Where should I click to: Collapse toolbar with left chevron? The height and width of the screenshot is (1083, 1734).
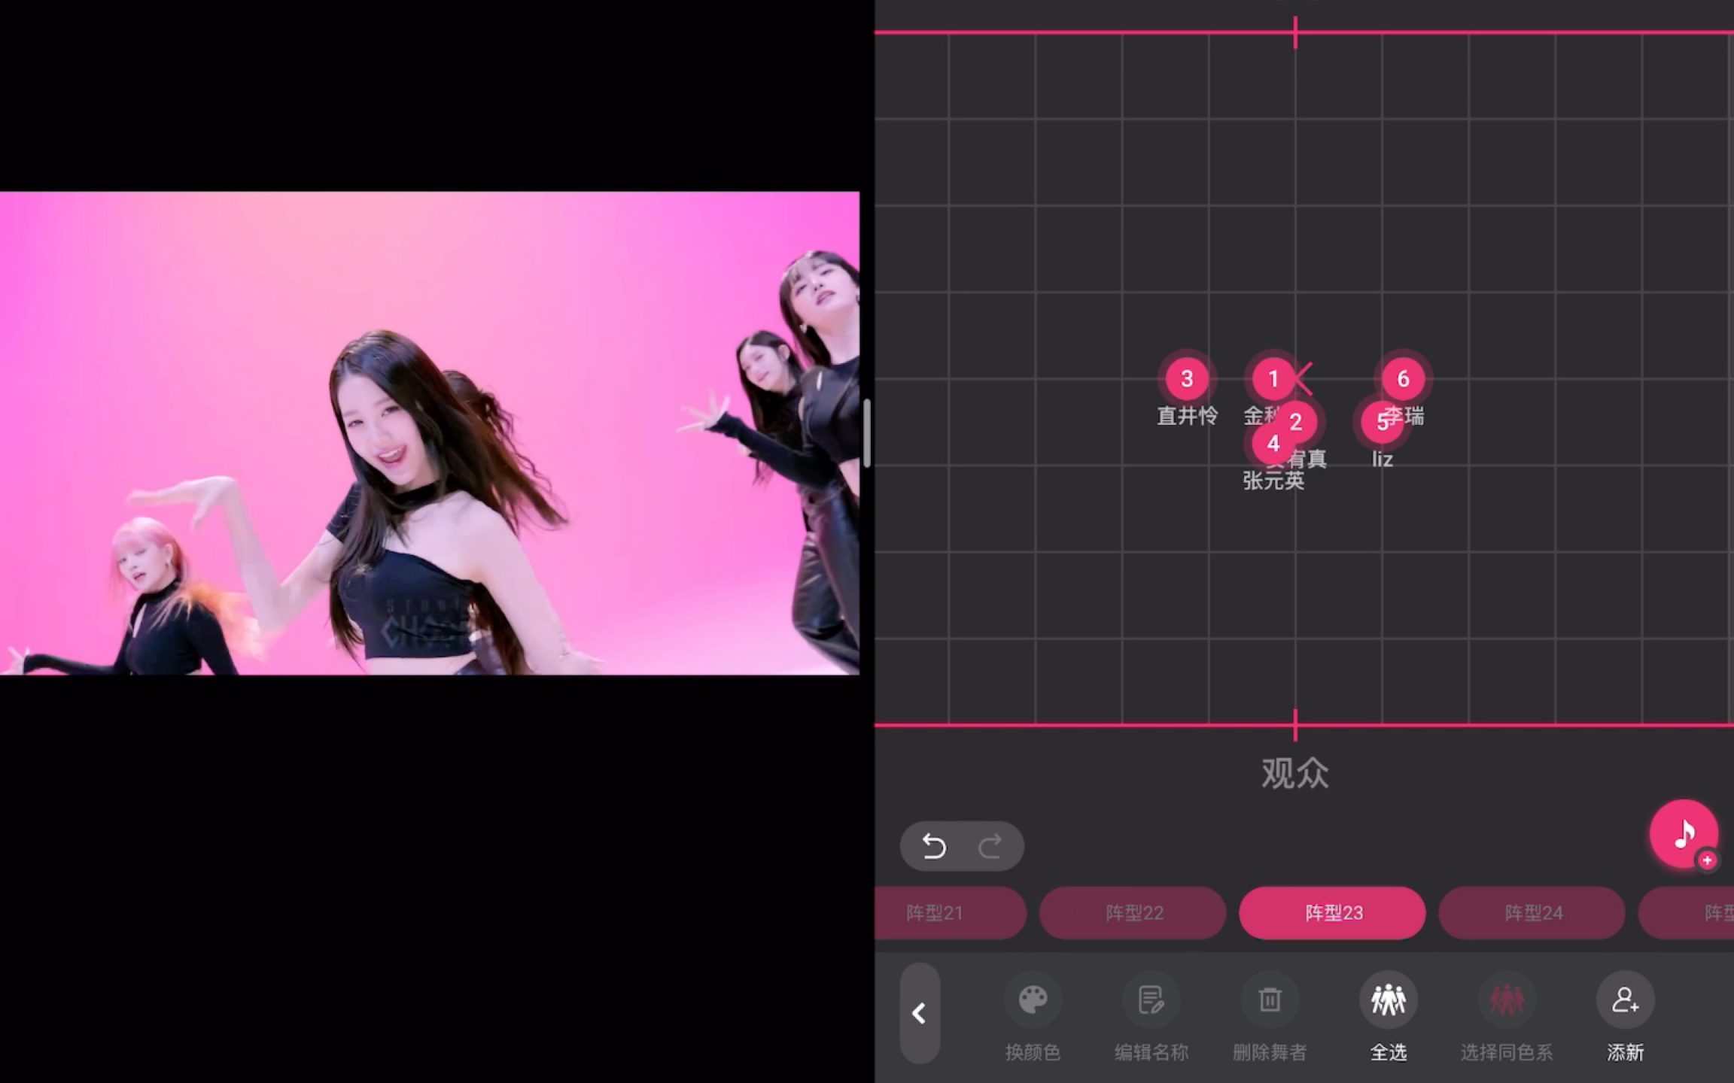[919, 1013]
